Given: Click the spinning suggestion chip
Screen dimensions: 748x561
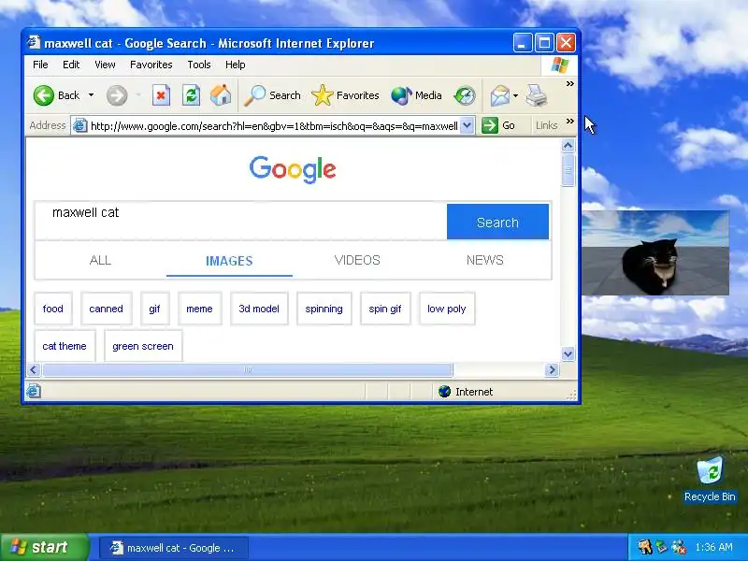Looking at the screenshot, I should (324, 309).
